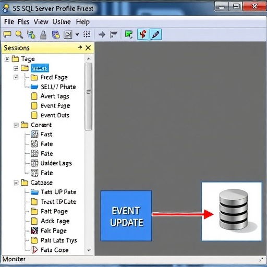
Task: Click the blue folder icon beside SELL/7 Phate
Action: point(34,87)
